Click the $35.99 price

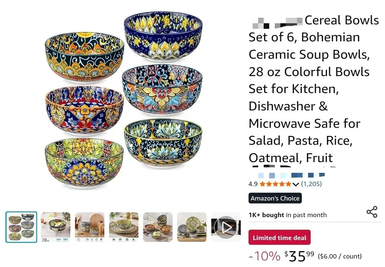pos(299,256)
